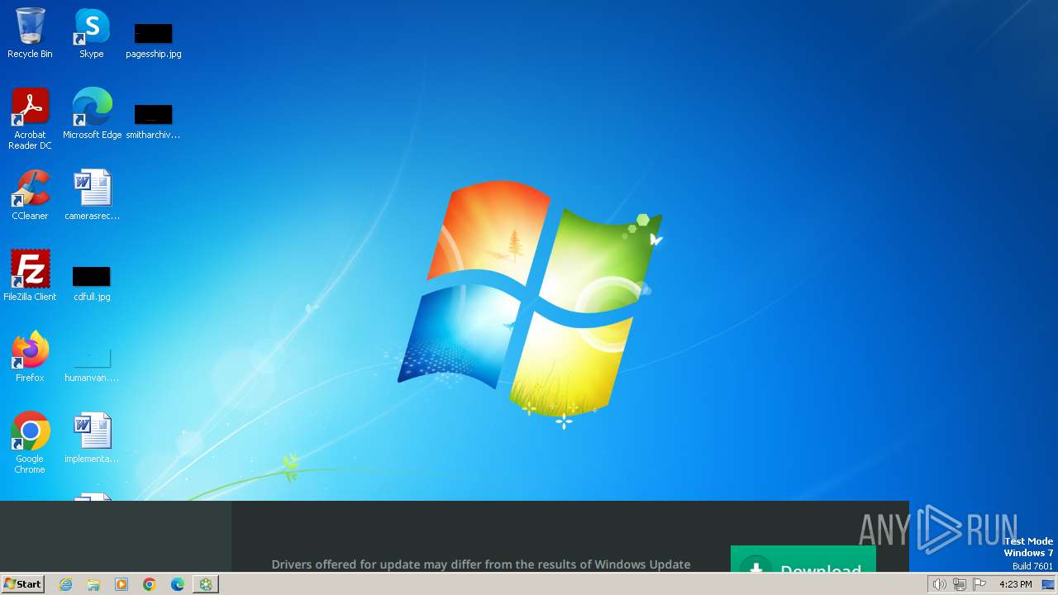Select the camerasrec... Word document
Viewport: 1058px width, 595px height.
(92, 195)
